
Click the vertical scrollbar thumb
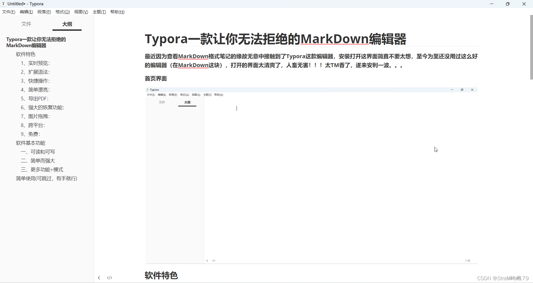click(531, 47)
